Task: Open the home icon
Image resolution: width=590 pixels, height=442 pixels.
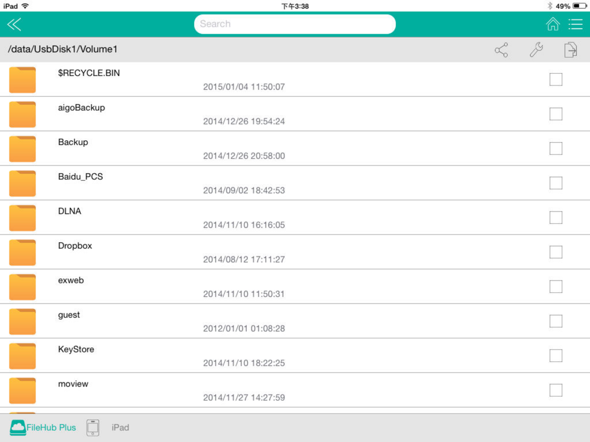Action: pos(552,24)
